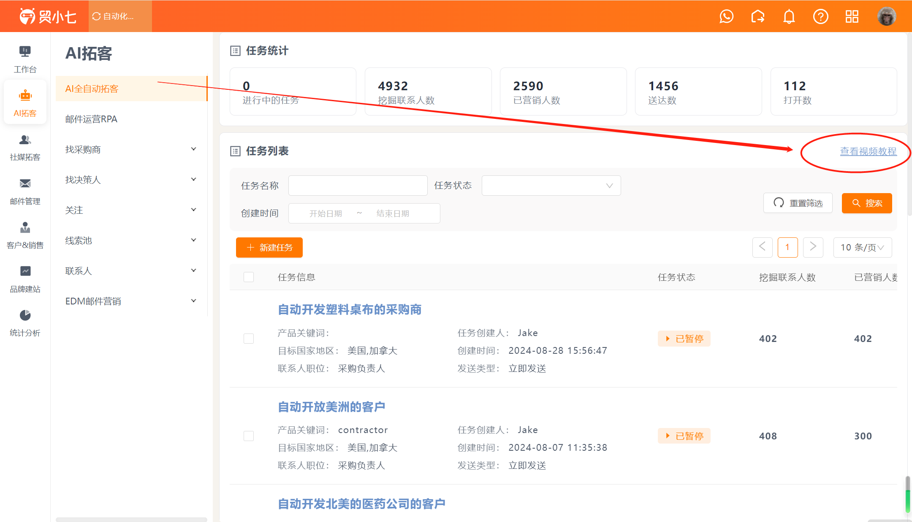Screen dimensions: 912x522
Task: Open 邮件管理 in the sidebar
Action: click(x=25, y=191)
